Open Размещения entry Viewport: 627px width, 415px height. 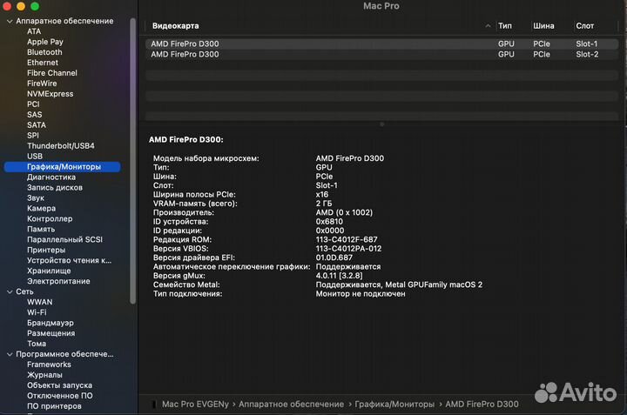click(x=51, y=333)
